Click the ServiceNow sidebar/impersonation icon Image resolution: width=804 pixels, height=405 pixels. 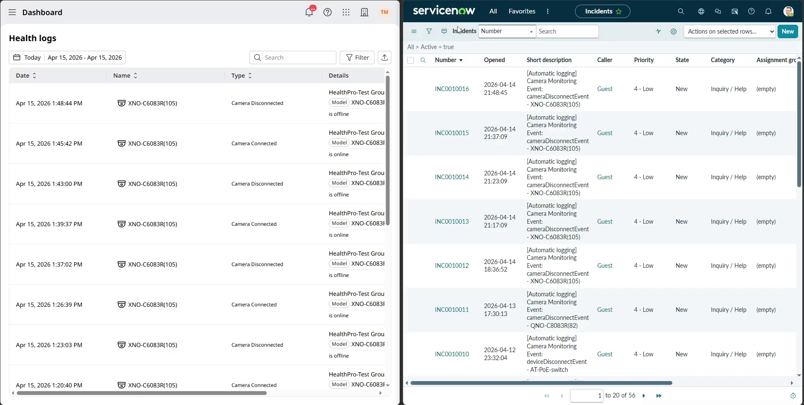click(x=735, y=11)
